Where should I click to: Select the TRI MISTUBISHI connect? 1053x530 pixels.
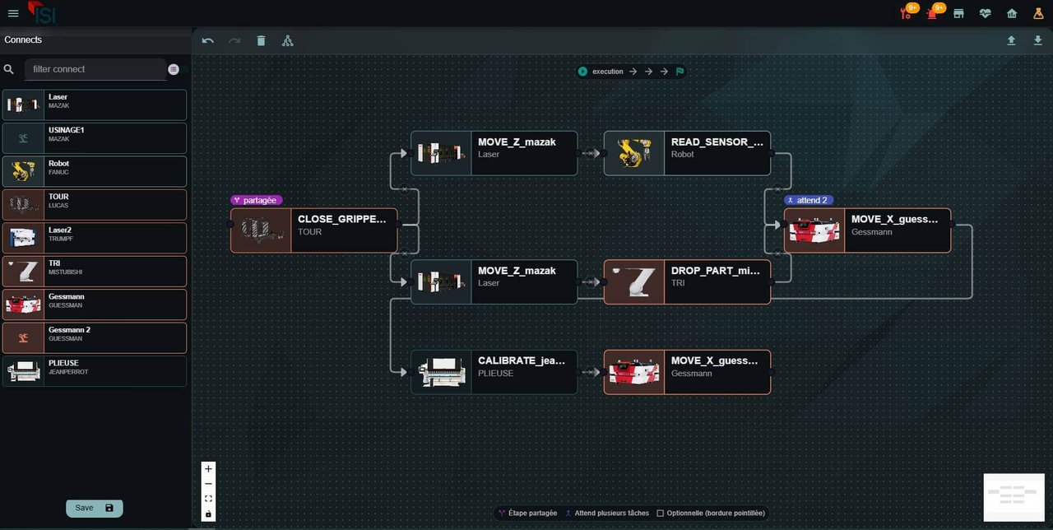pyautogui.click(x=95, y=271)
